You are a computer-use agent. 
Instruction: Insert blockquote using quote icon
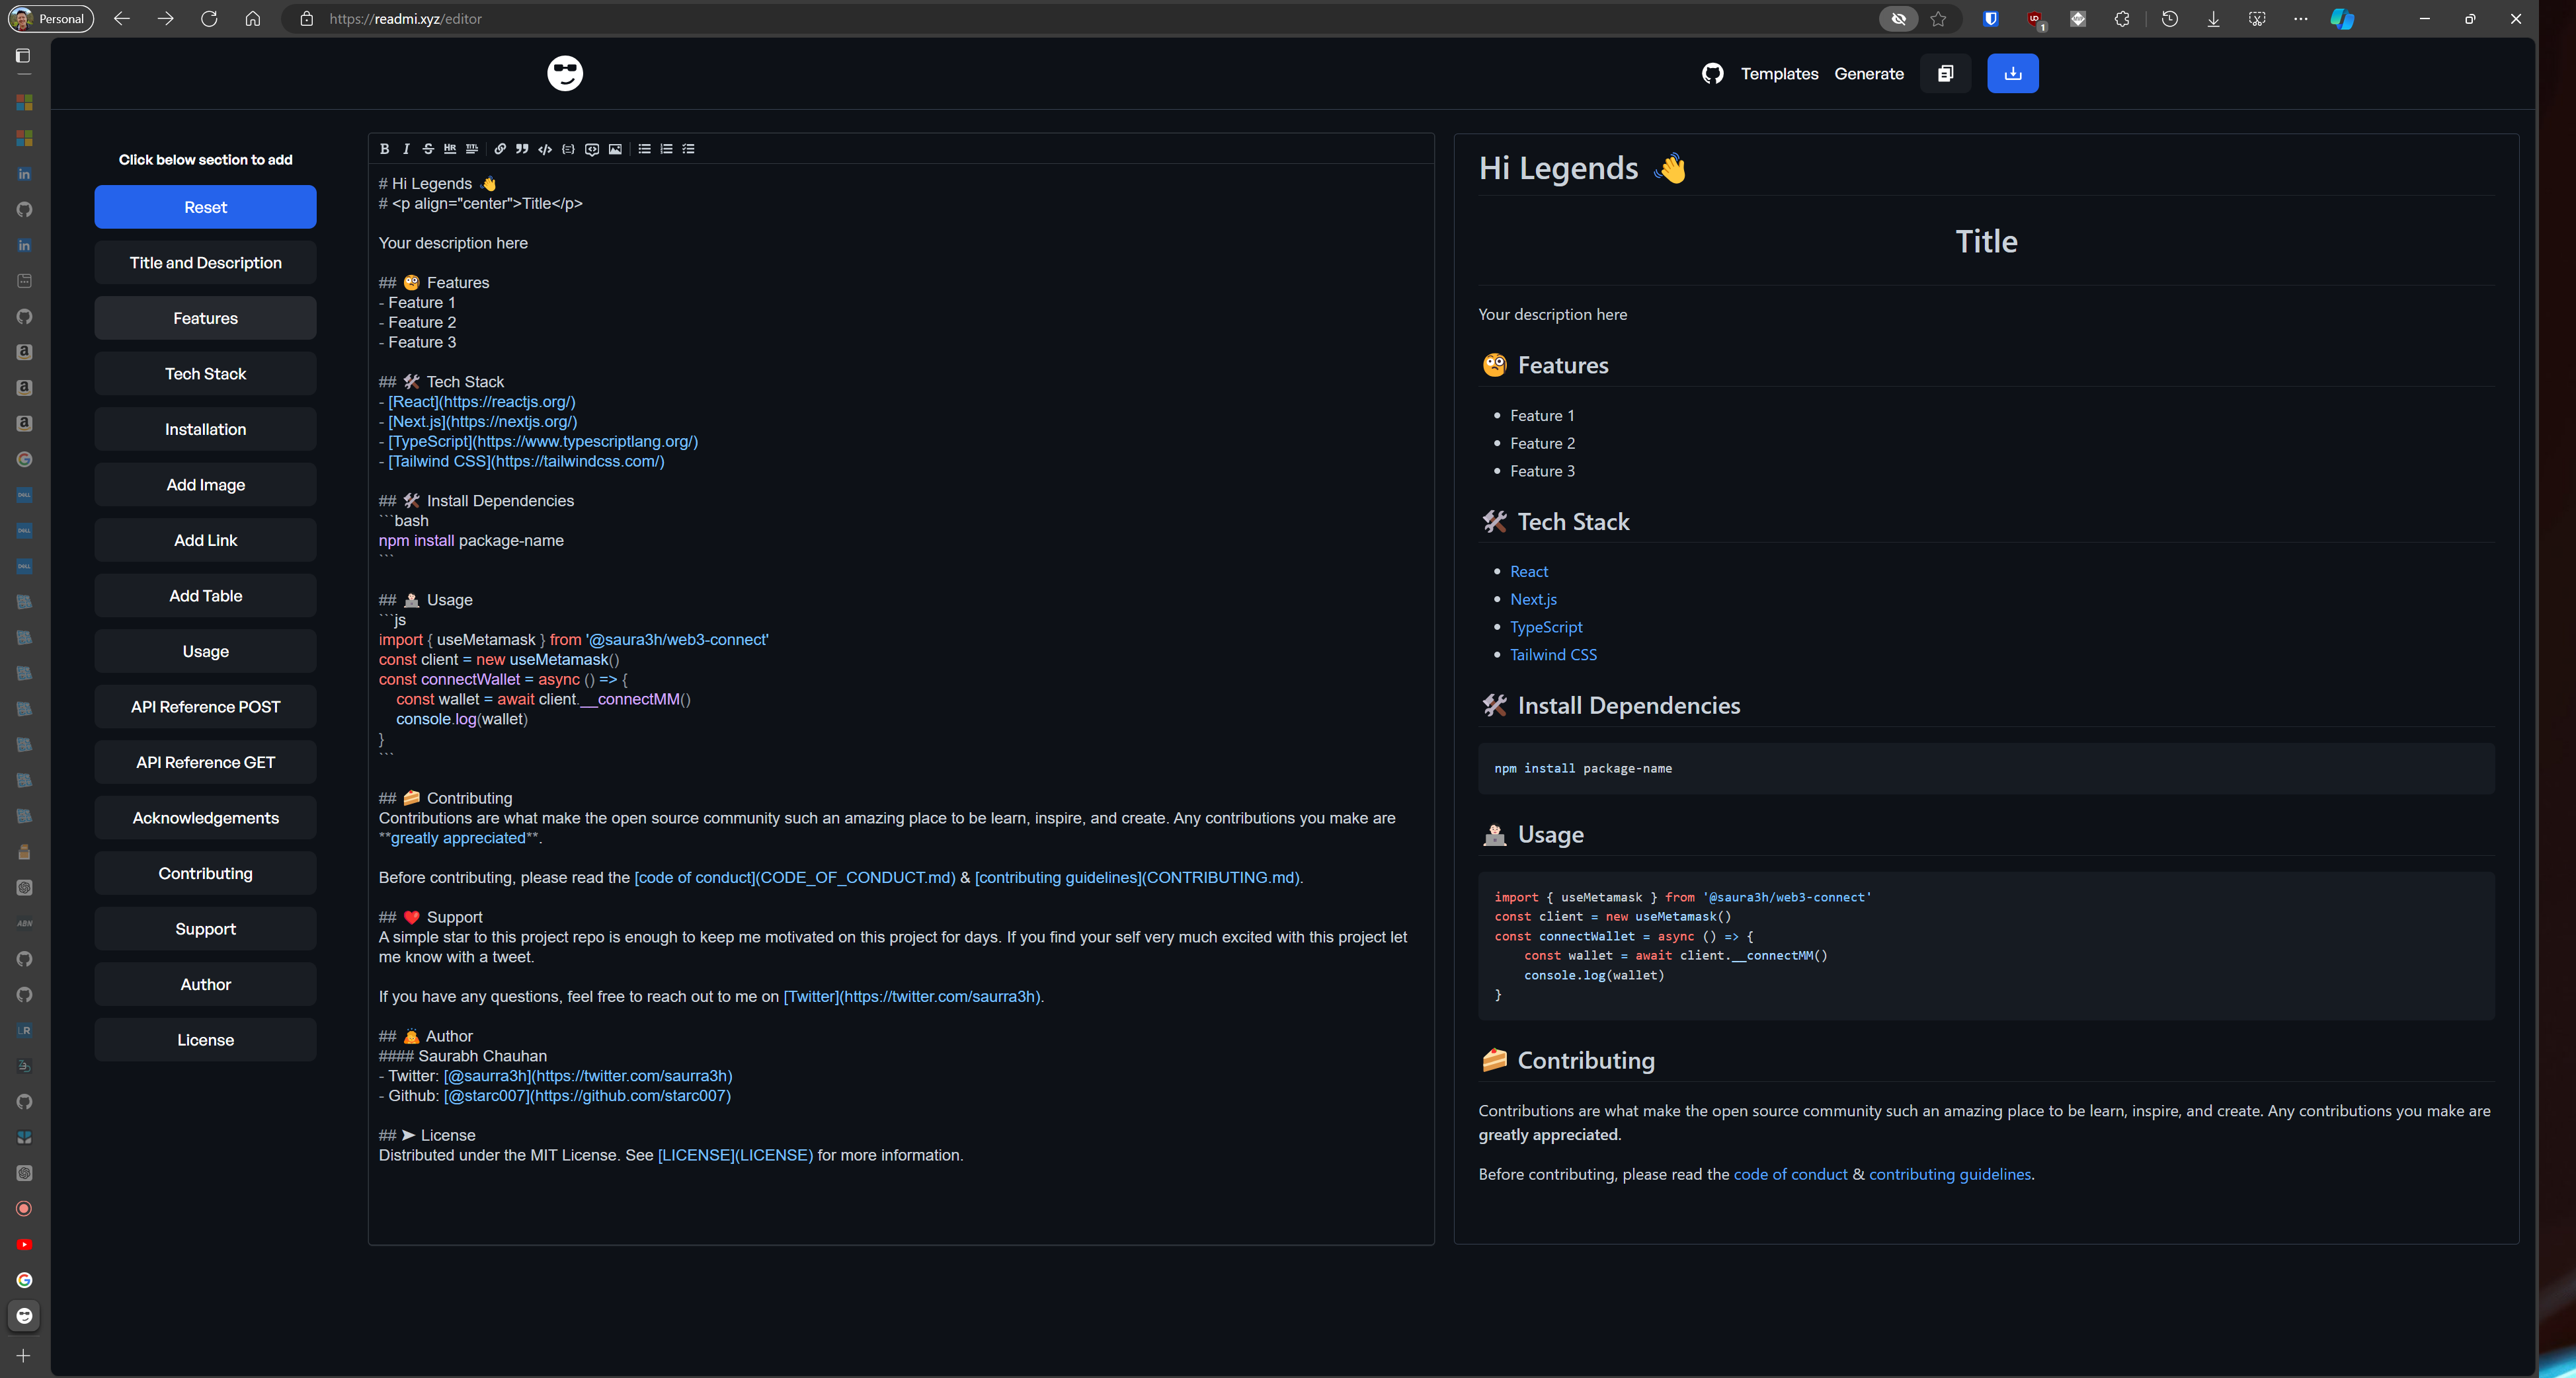[522, 149]
